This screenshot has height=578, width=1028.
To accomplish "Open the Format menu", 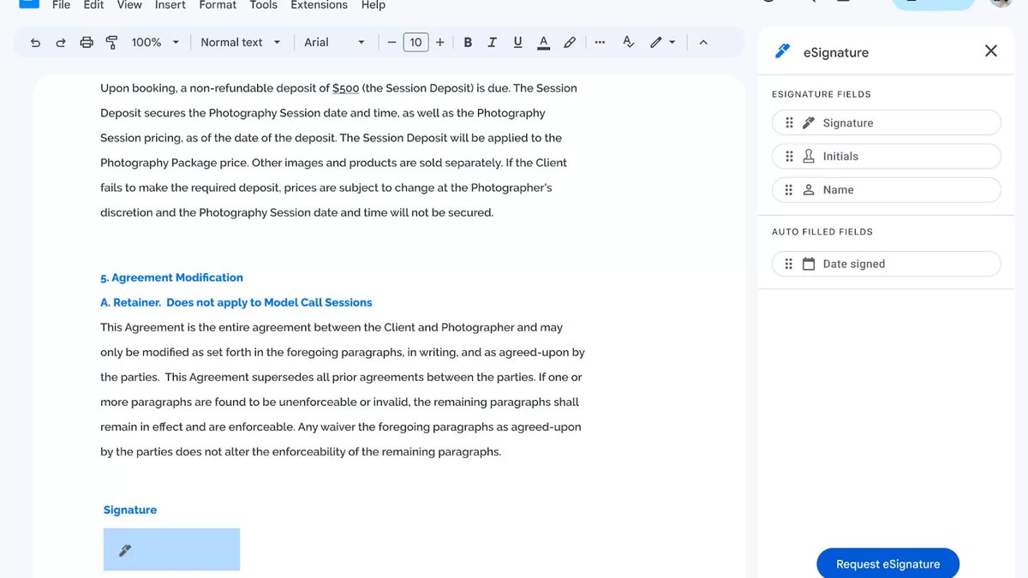I will coord(217,5).
